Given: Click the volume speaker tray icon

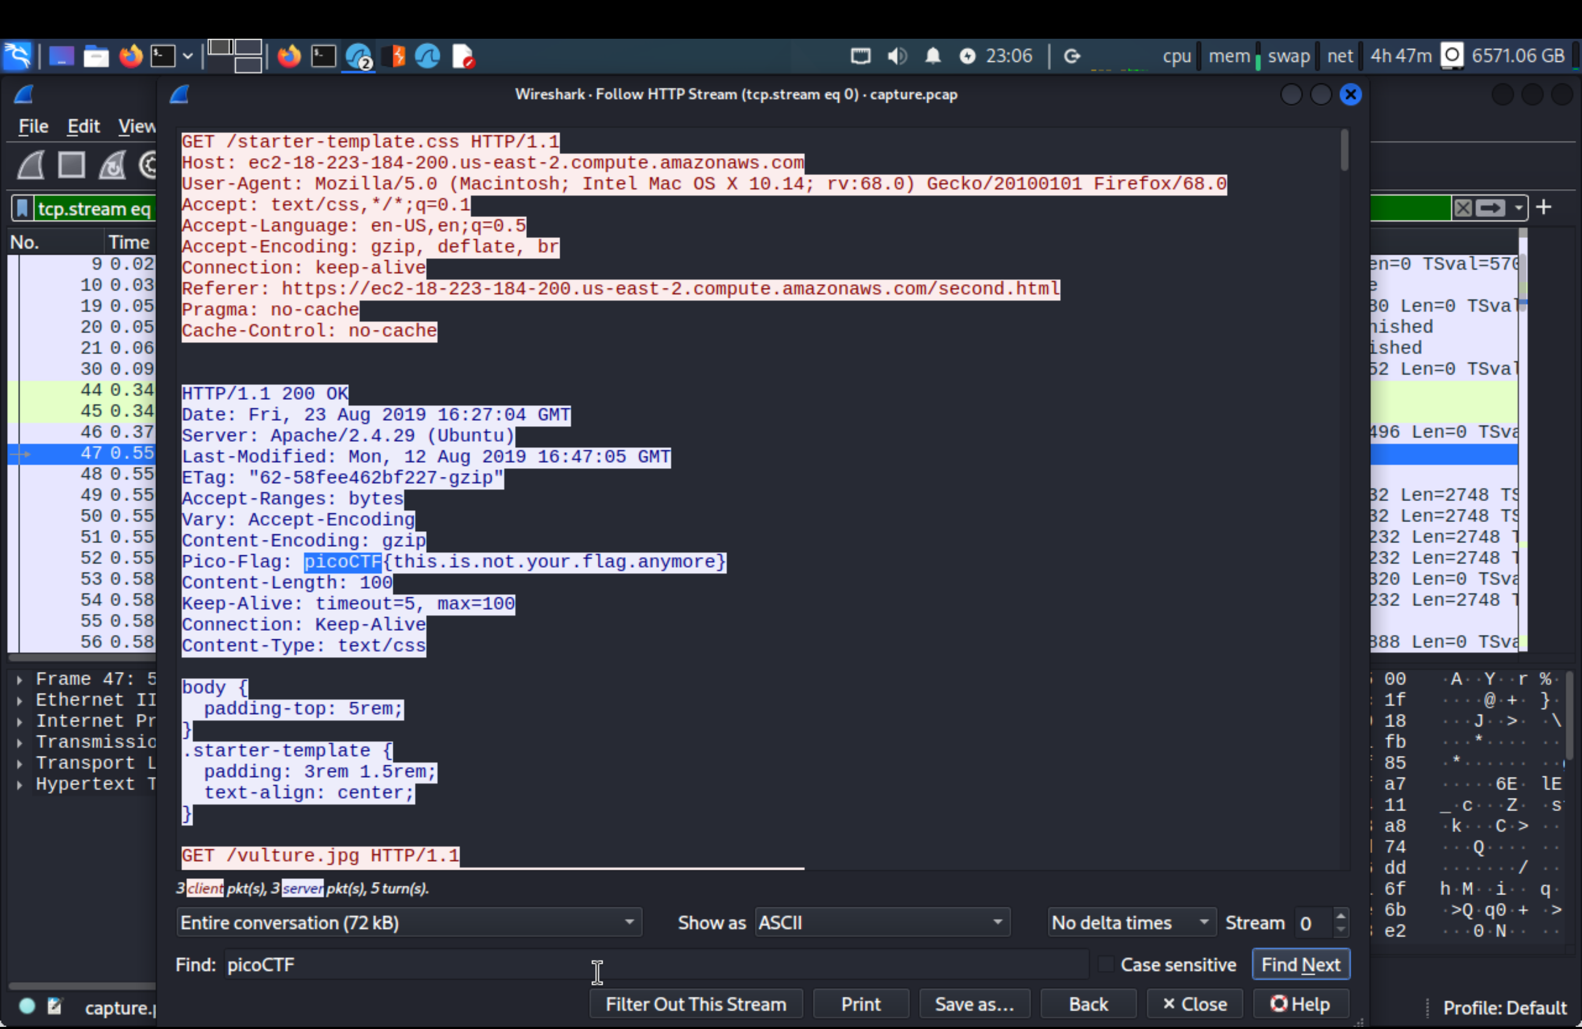Looking at the screenshot, I should coord(896,56).
